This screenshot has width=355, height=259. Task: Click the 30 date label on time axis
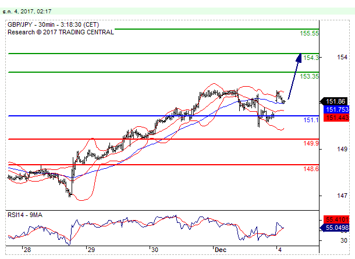click(154, 250)
